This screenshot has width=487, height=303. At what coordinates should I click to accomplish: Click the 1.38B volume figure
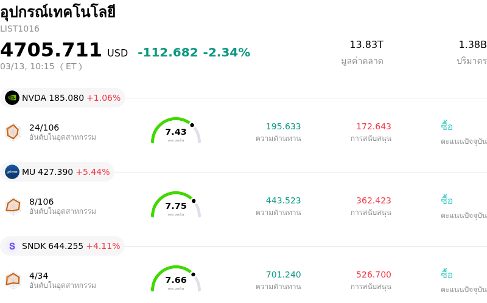click(x=472, y=44)
